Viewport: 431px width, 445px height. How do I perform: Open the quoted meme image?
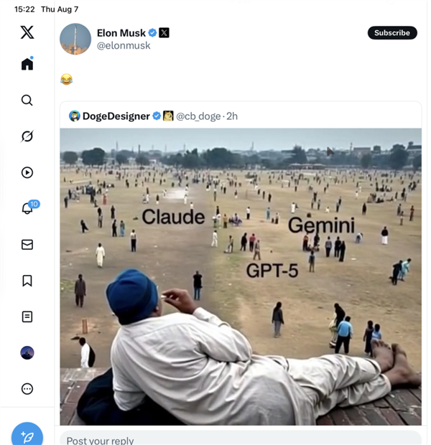click(x=241, y=276)
